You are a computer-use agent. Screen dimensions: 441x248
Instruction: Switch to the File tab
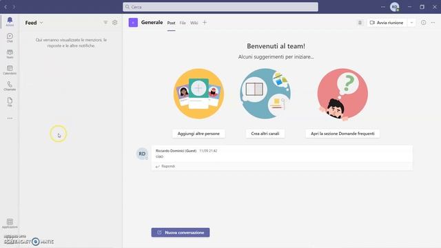click(x=183, y=23)
